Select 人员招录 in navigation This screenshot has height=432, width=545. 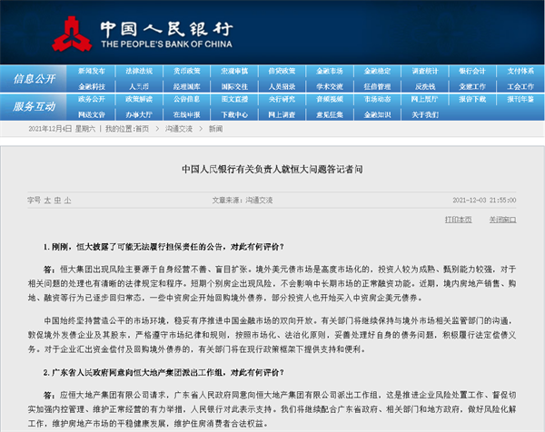pos(282,86)
